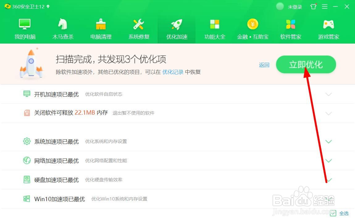Click the rocket illustration in banner

tap(31, 63)
